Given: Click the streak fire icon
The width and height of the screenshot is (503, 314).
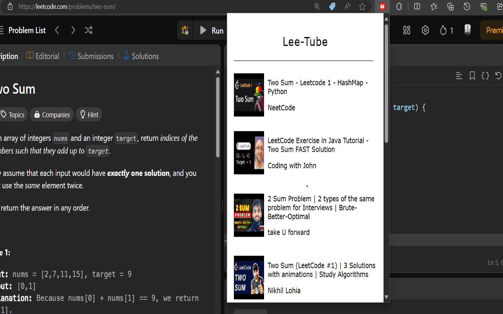Looking at the screenshot, I should coord(443,30).
